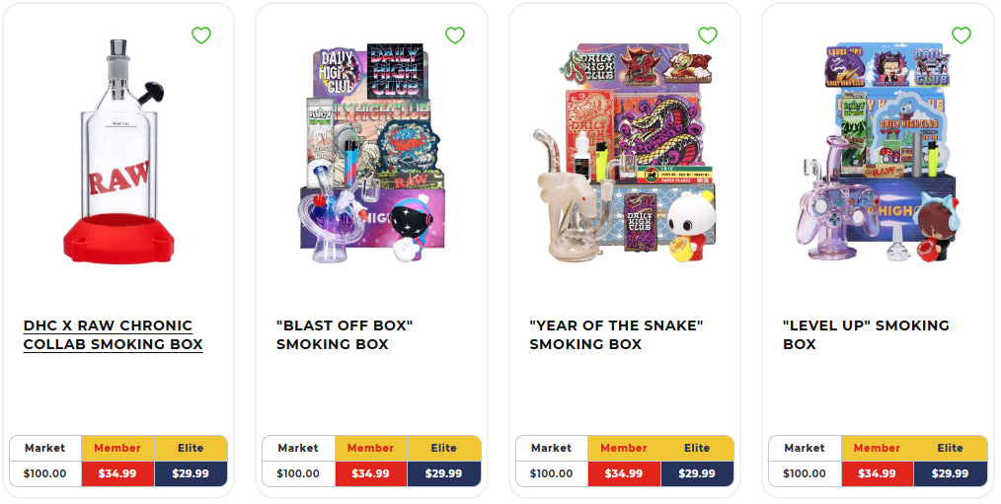Screen dimensions: 1001x504
Task: Click heart icon on Blast Off Box
Action: pos(454,36)
